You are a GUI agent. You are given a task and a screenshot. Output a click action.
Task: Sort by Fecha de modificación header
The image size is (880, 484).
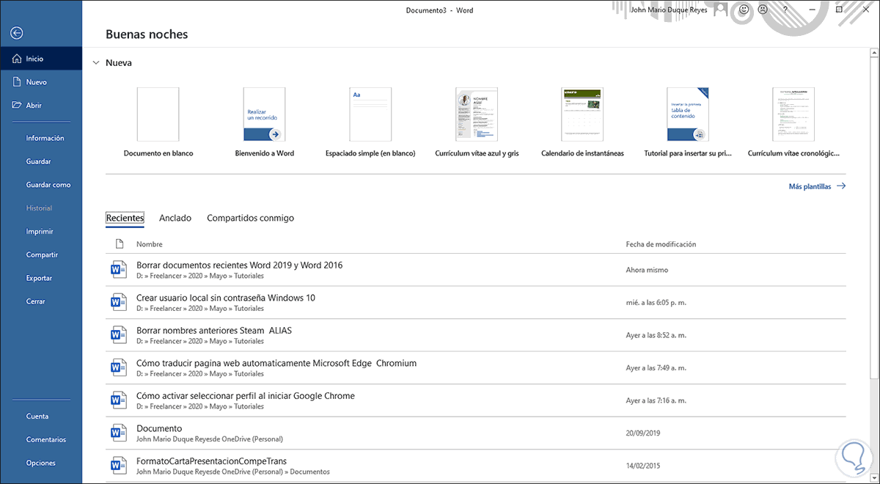click(x=661, y=244)
